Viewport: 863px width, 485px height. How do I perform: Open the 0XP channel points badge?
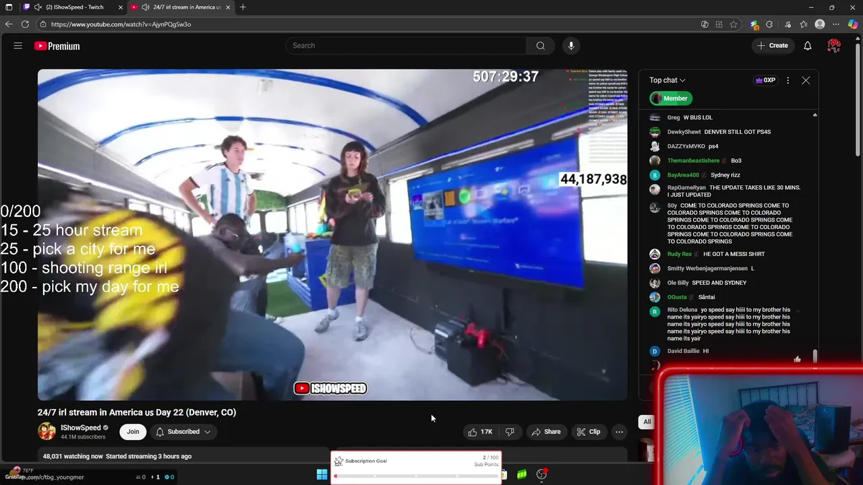(x=765, y=80)
